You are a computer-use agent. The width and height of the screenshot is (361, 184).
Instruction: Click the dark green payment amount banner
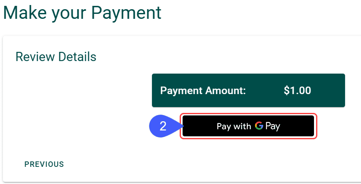coord(249,90)
